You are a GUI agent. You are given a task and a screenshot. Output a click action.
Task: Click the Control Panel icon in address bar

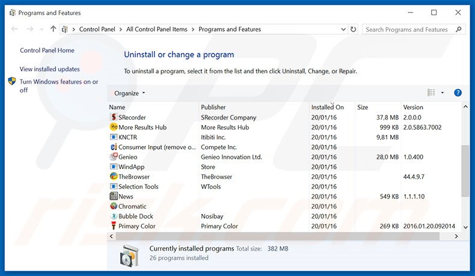point(64,29)
